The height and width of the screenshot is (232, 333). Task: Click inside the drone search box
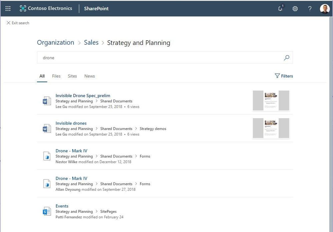click(x=133, y=57)
